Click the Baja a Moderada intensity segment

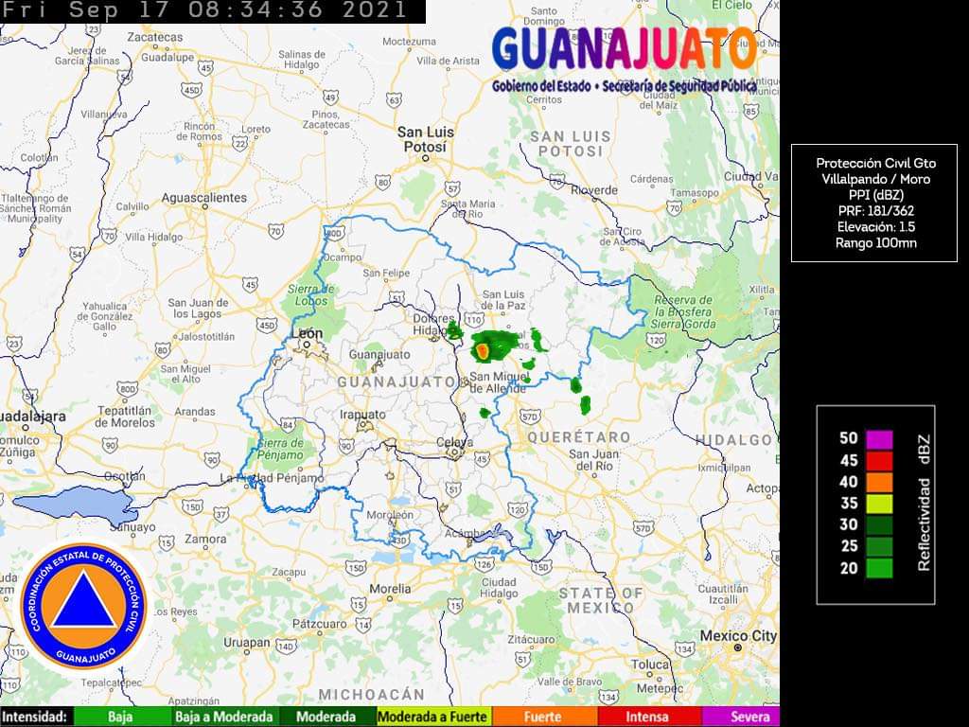point(223,717)
